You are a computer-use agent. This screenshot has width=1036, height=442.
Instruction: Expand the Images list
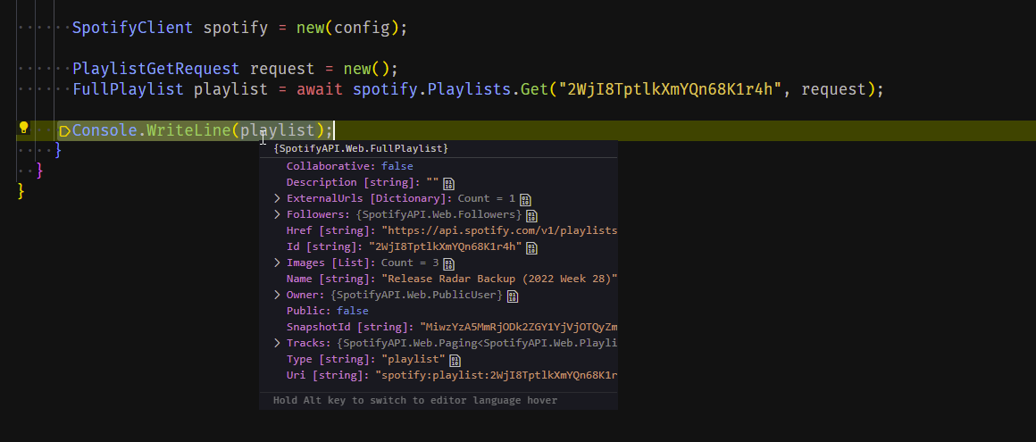click(x=278, y=263)
